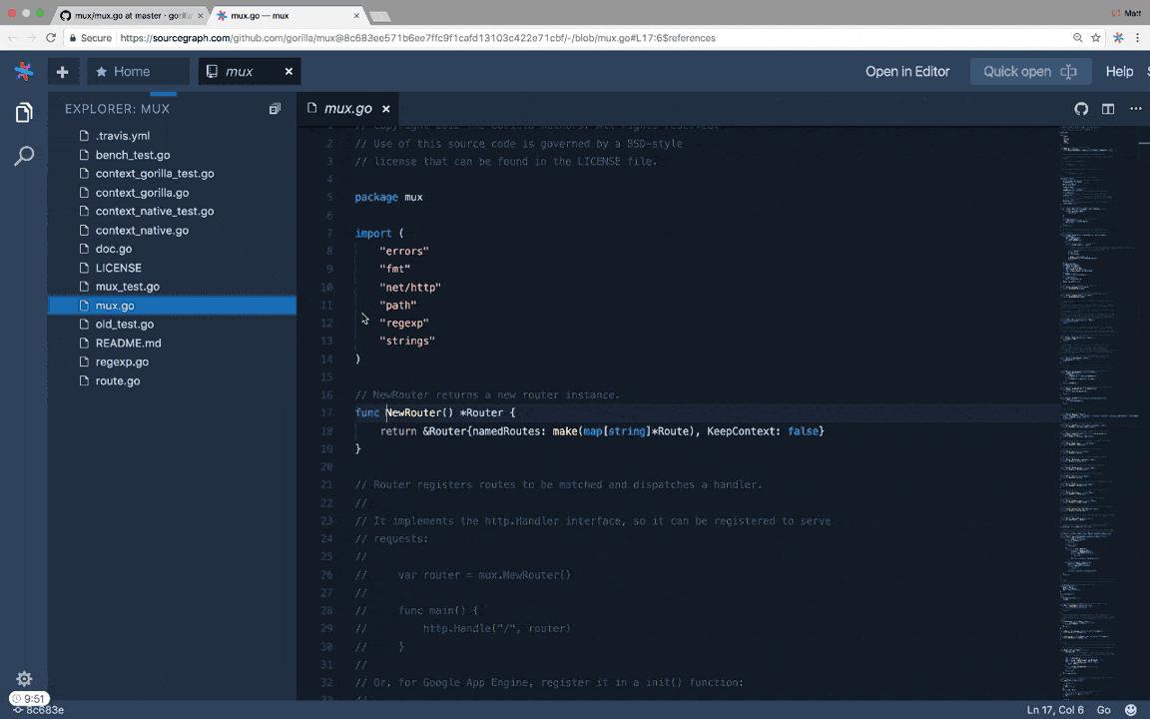Open the Go language mode selector
The width and height of the screenshot is (1150, 719).
tap(1103, 709)
